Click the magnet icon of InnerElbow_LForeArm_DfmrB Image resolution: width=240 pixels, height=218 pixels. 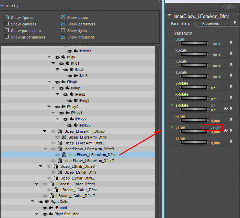coord(60,149)
